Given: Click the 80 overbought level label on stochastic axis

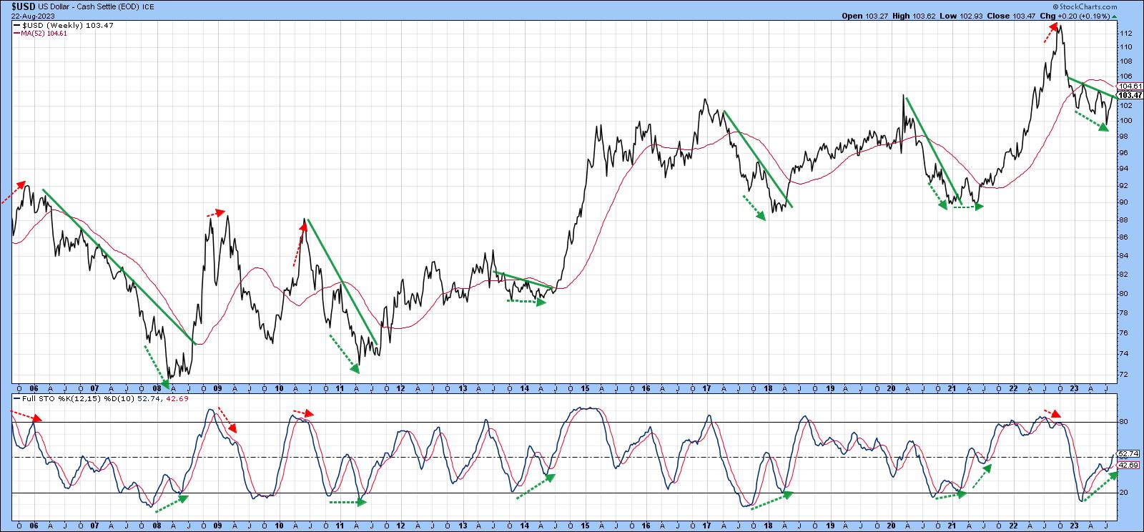Looking at the screenshot, I should 1123,422.
